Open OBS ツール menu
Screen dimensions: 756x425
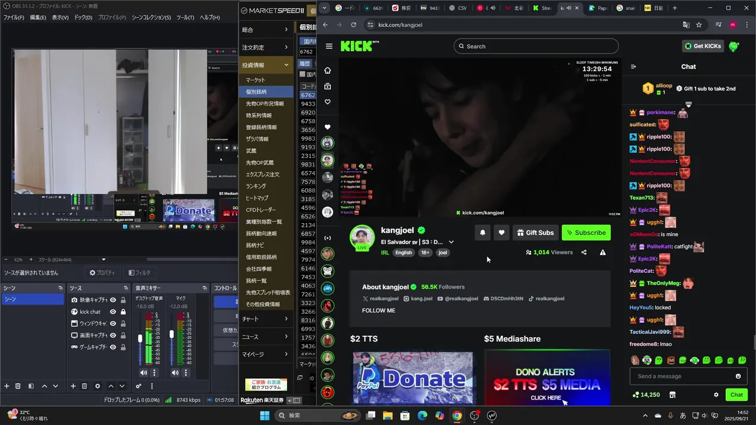[x=185, y=18]
